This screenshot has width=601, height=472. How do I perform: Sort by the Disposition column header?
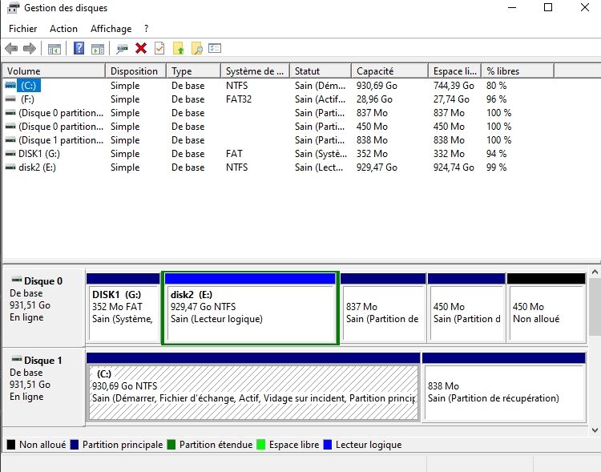(x=135, y=71)
